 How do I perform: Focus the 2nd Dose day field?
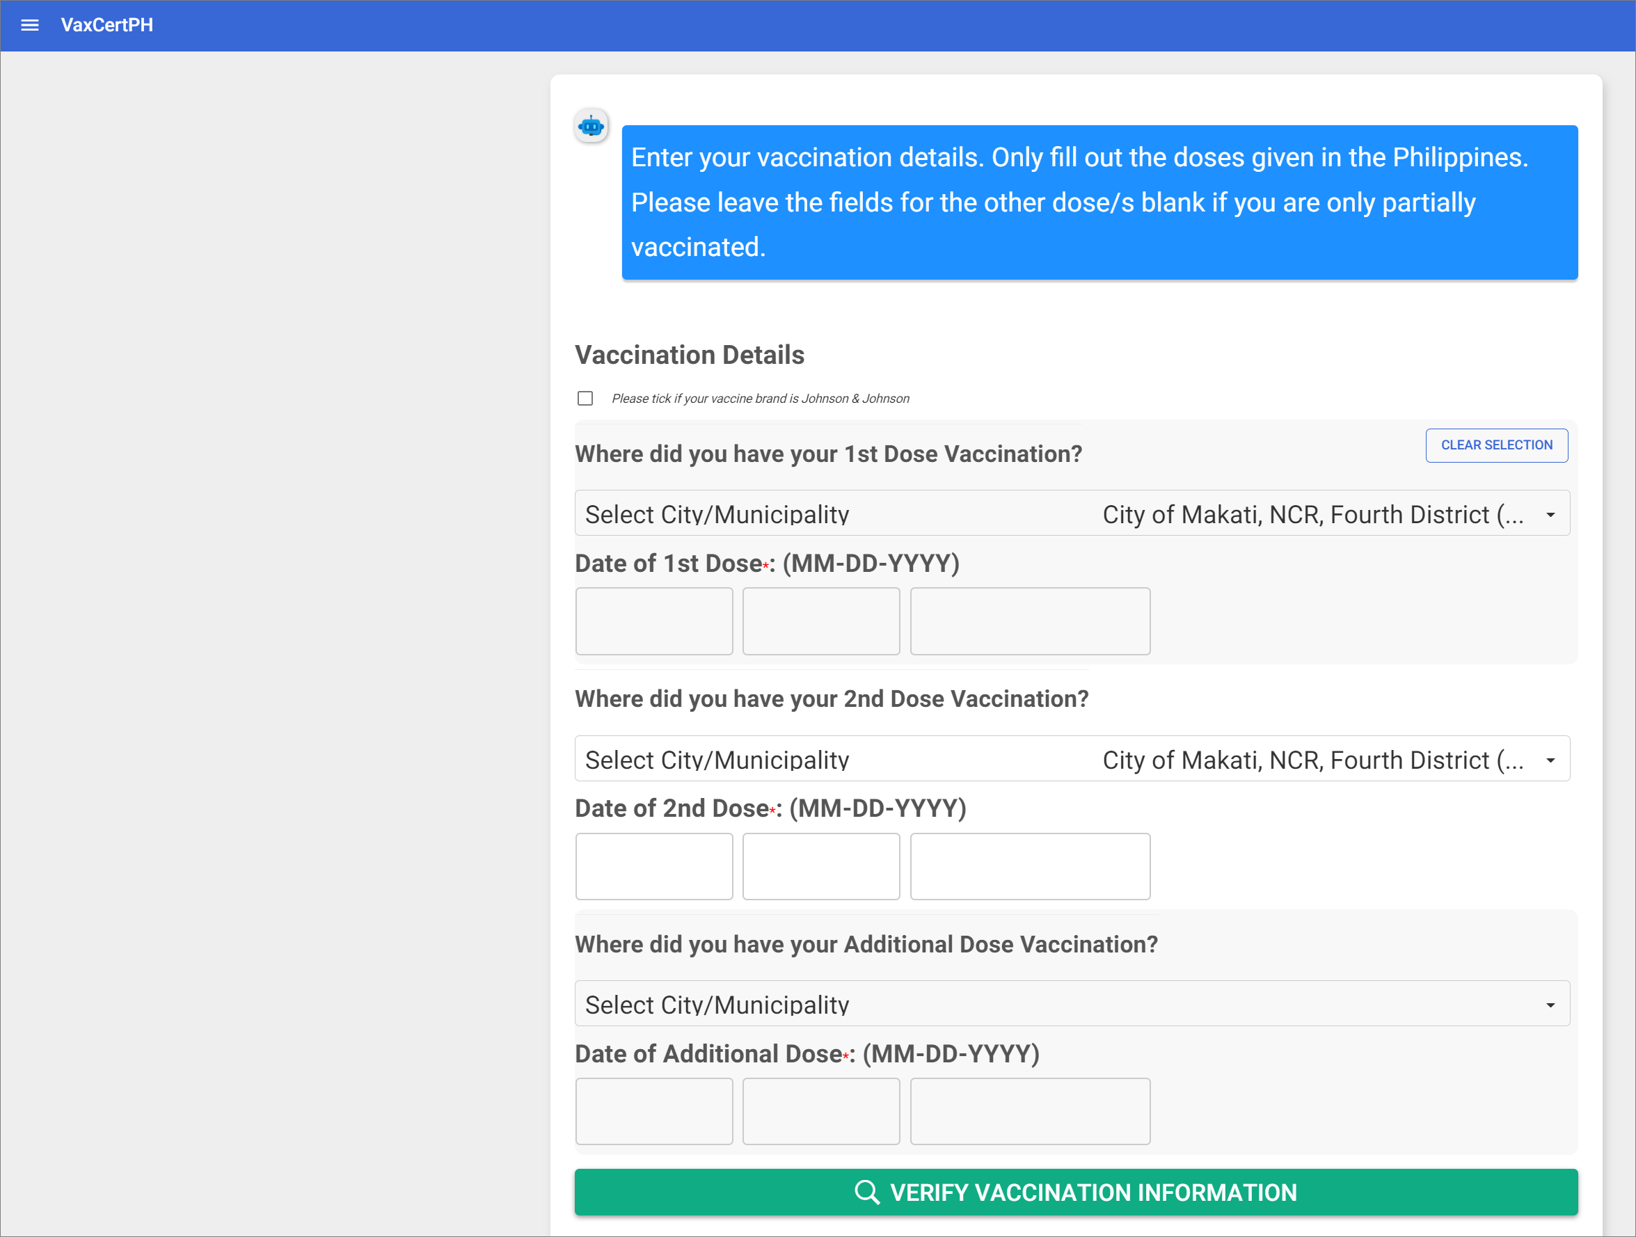821,867
